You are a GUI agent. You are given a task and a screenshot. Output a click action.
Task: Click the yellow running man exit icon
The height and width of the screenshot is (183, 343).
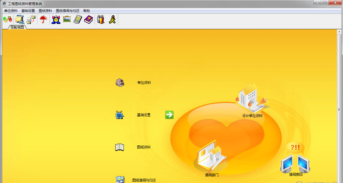pyautogui.click(x=112, y=19)
